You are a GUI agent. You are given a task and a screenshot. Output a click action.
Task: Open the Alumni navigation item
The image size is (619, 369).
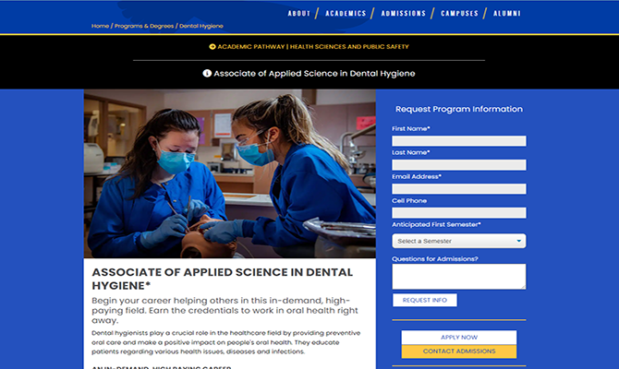coord(506,14)
